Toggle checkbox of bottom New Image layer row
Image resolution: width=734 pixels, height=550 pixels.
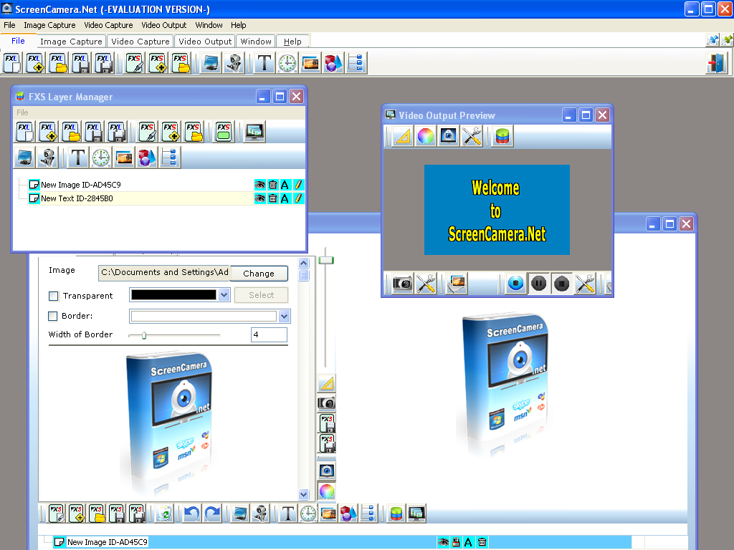click(x=59, y=542)
